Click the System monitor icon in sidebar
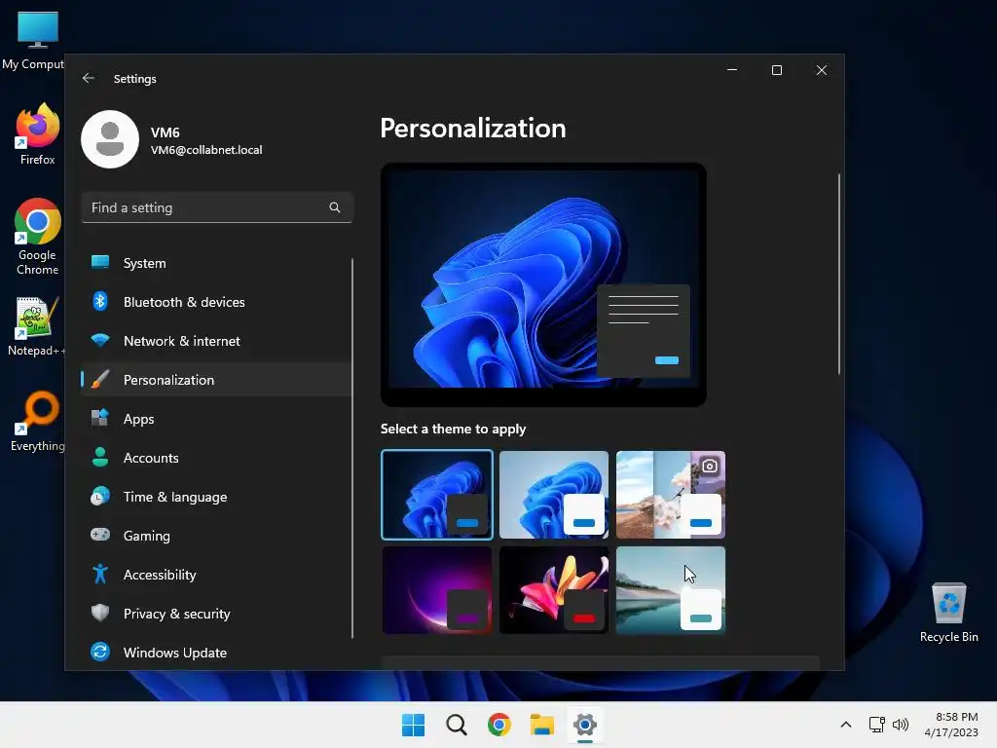 coord(100,262)
